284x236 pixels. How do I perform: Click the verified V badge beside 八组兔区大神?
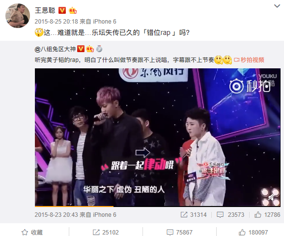tap(81, 49)
